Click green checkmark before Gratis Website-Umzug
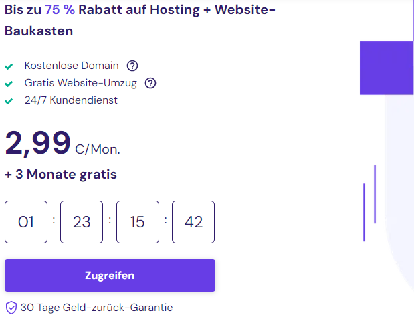The height and width of the screenshot is (325, 414). pyautogui.click(x=9, y=84)
